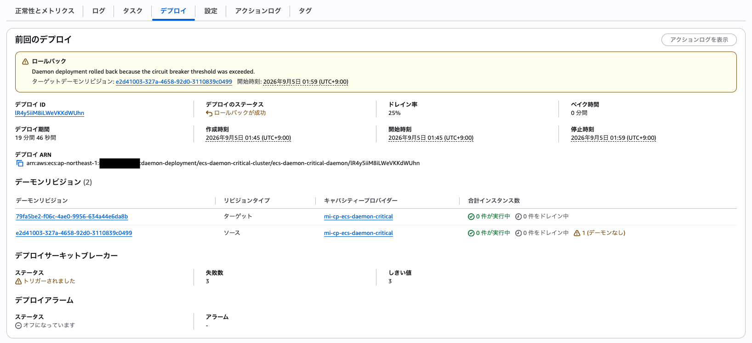This screenshot has height=343, width=752.
Task: Click the デプロイサーキットブレーカー heading
Action: [x=67, y=256]
